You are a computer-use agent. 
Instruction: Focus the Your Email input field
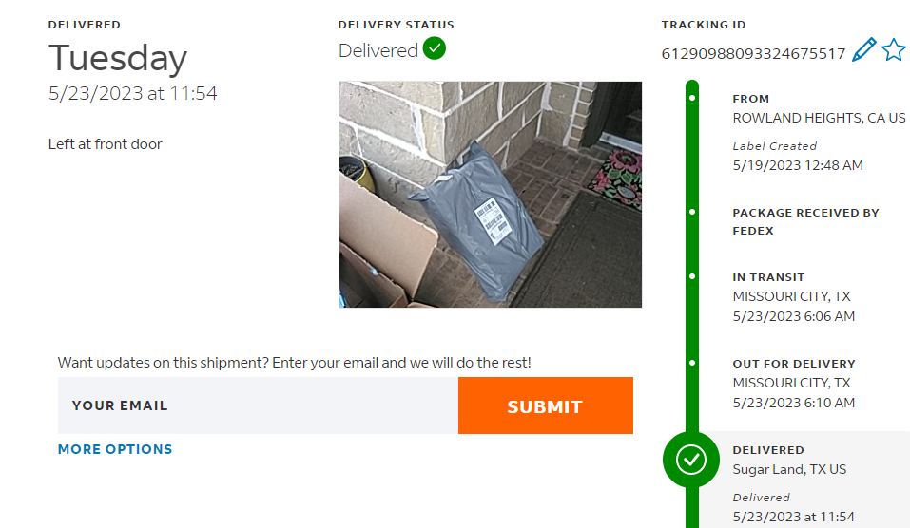[258, 405]
